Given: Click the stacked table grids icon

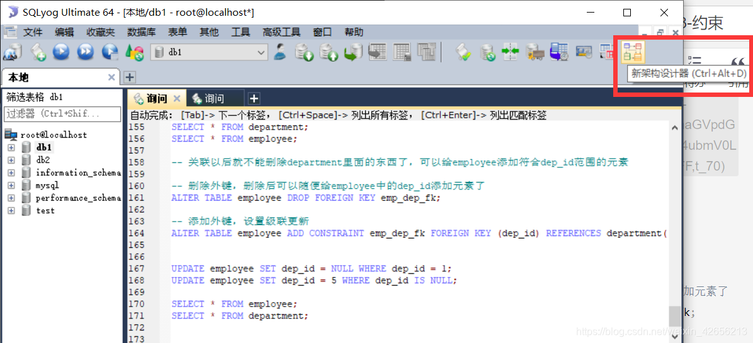Looking at the screenshot, I should (426, 52).
